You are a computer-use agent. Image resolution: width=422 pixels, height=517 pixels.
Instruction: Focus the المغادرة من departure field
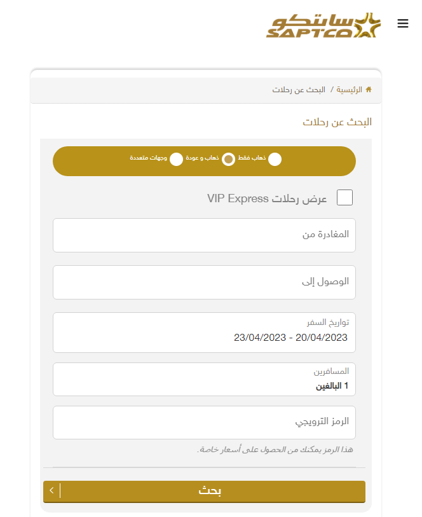point(204,235)
